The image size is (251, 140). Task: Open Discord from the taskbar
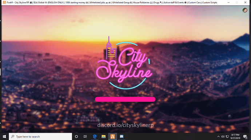point(121,136)
